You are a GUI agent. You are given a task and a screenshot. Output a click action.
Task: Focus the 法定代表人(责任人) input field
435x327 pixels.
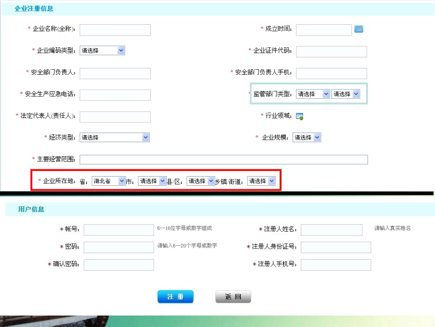click(115, 117)
